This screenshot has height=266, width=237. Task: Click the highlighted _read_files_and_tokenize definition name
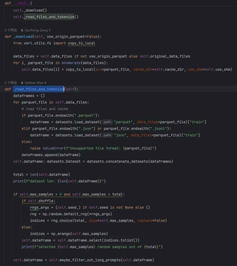coord(38,89)
